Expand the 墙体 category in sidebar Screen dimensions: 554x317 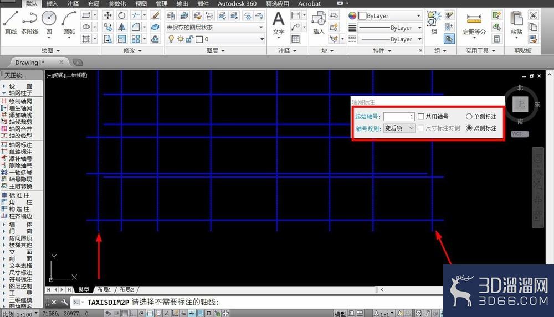pyautogui.click(x=20, y=224)
